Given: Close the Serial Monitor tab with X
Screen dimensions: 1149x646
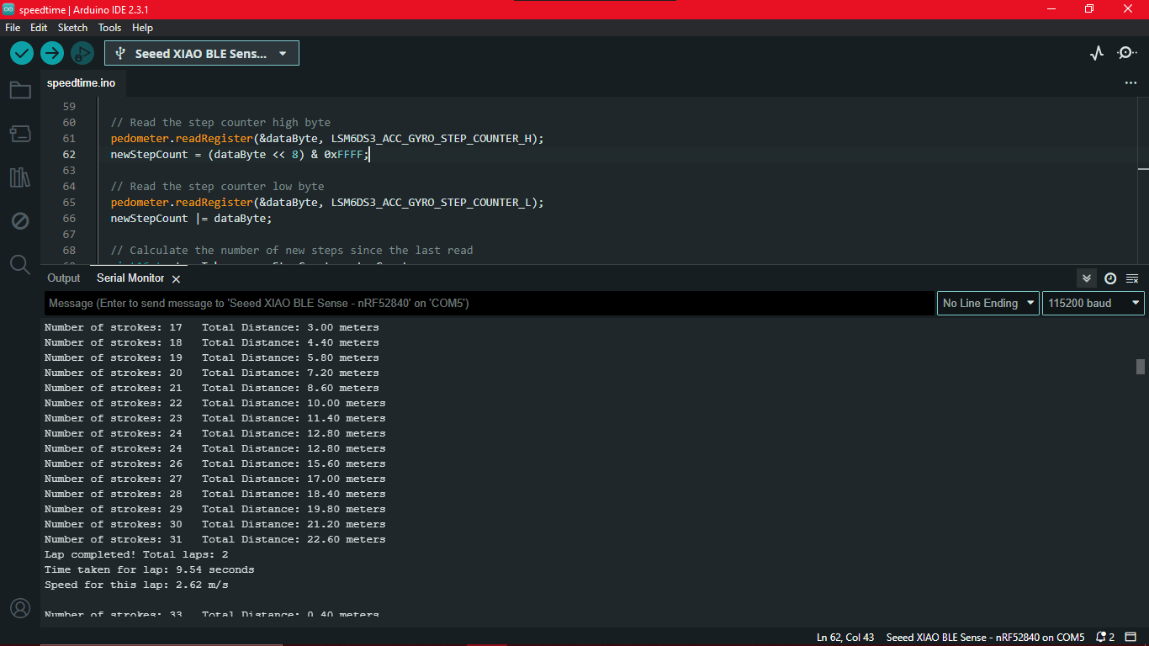Looking at the screenshot, I should [x=176, y=278].
